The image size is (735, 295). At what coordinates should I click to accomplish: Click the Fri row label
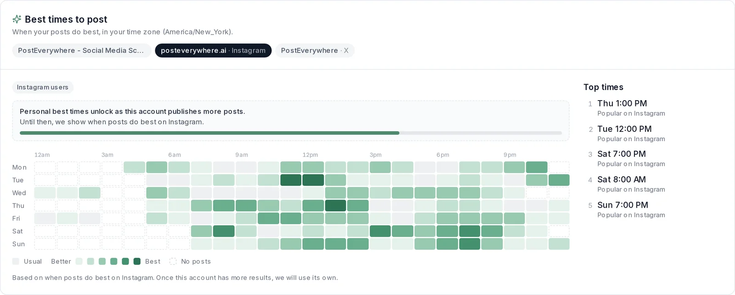[17, 219]
